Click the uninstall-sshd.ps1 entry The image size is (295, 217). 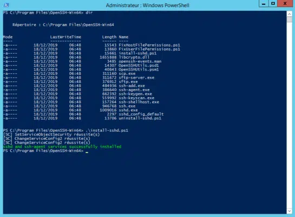140,118
